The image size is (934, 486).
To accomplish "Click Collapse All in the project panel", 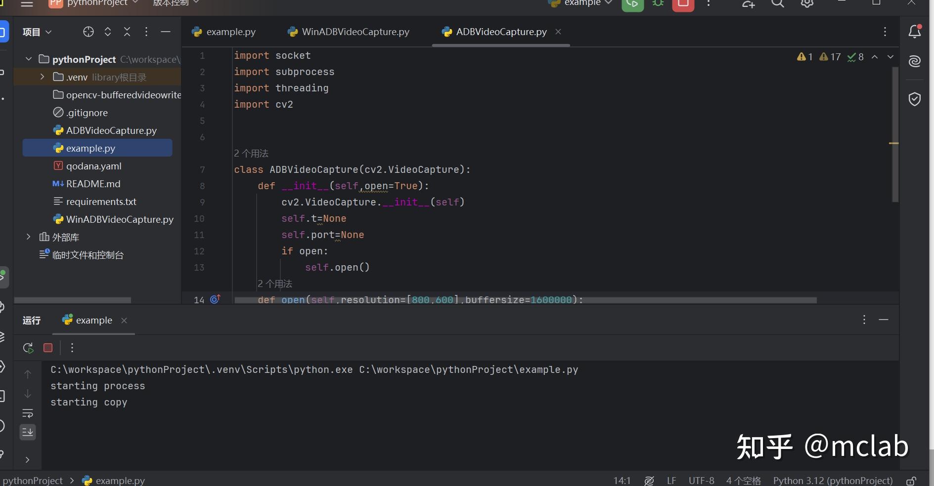I will click(x=127, y=32).
